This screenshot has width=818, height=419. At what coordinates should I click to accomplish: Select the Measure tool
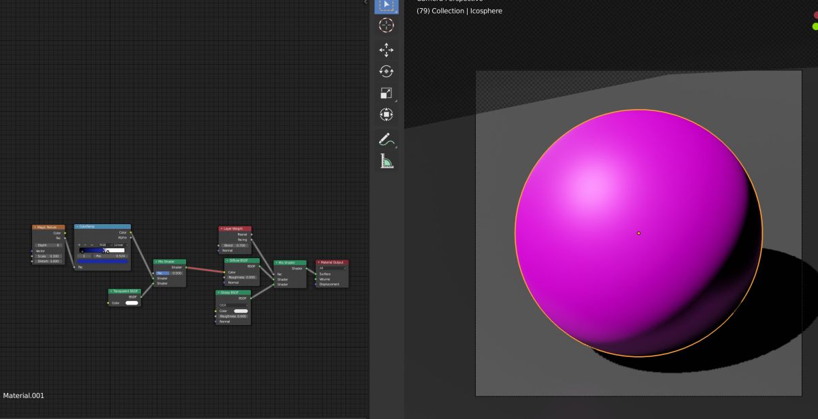[x=386, y=161]
